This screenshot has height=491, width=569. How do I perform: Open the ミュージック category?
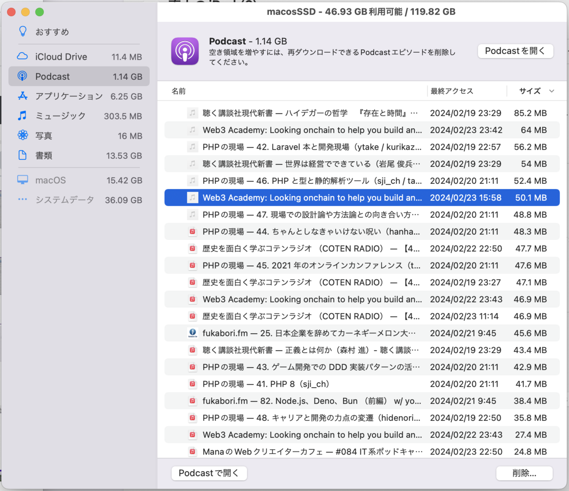tap(79, 116)
